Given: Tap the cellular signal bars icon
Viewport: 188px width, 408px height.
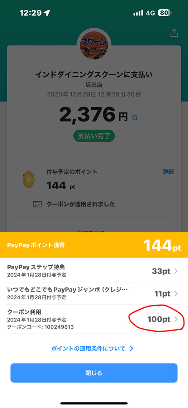Looking at the screenshot, I should point(138,13).
